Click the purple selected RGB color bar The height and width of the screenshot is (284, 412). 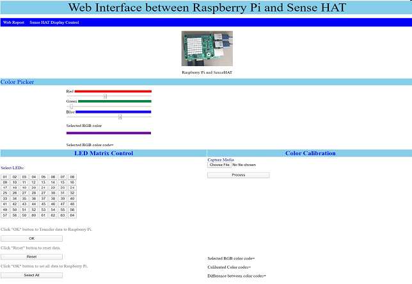[x=109, y=133]
